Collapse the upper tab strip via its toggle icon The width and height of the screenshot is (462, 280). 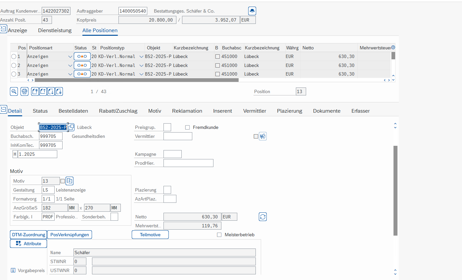coord(3,29)
